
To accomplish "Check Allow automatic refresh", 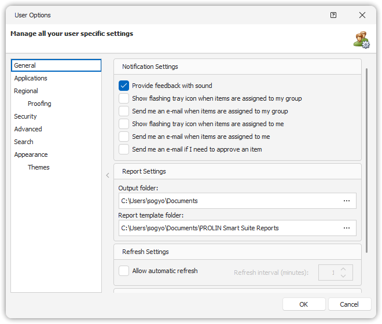I will coord(124,271).
